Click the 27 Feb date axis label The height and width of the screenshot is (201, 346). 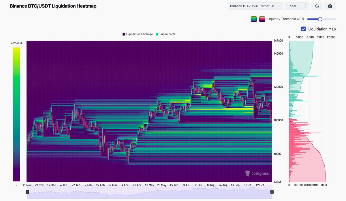point(101,185)
